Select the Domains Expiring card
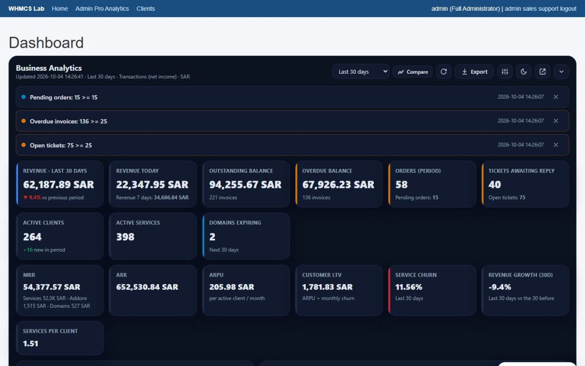Screen dimensions: 585x366 point(246,236)
